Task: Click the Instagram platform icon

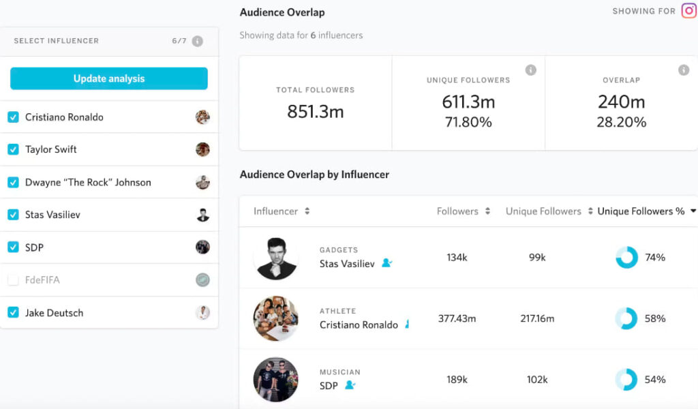Action: 689,11
